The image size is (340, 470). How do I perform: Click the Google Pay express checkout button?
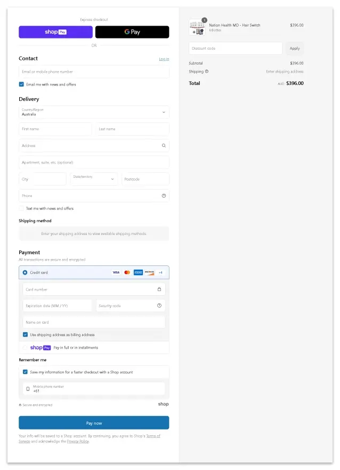[132, 32]
